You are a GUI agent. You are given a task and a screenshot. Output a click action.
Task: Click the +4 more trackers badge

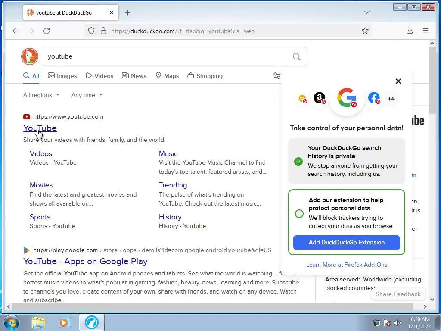click(x=391, y=99)
